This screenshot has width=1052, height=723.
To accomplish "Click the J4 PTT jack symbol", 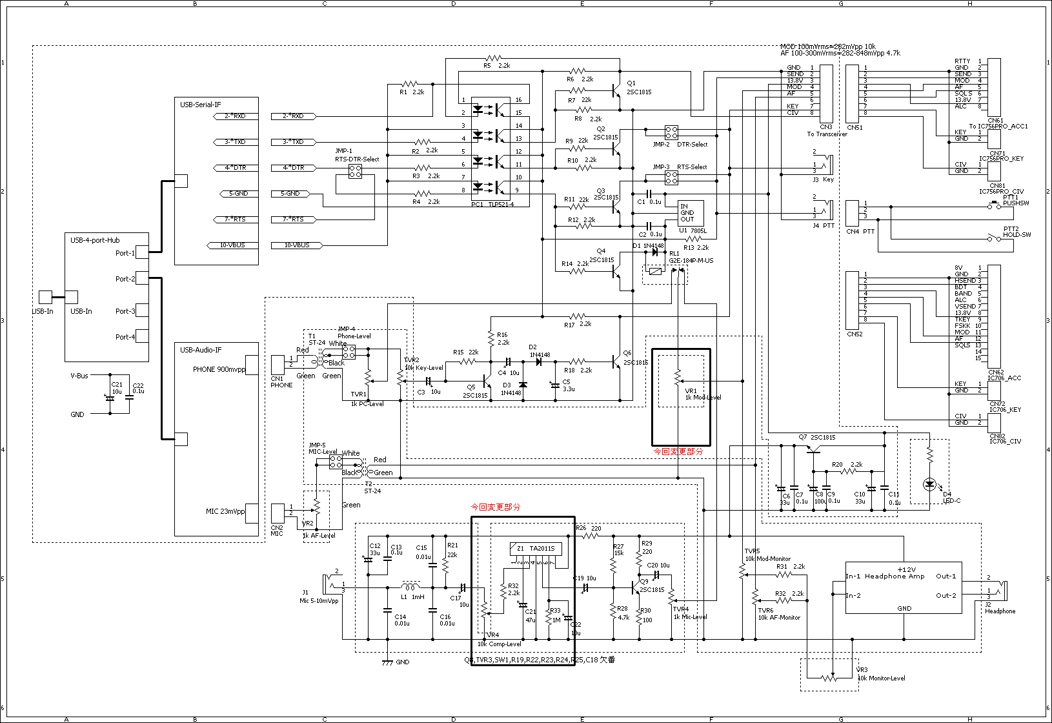I will 827,210.
